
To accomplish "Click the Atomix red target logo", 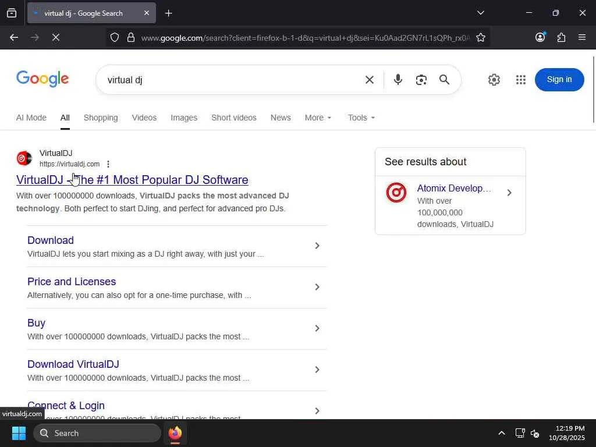I will point(396,192).
